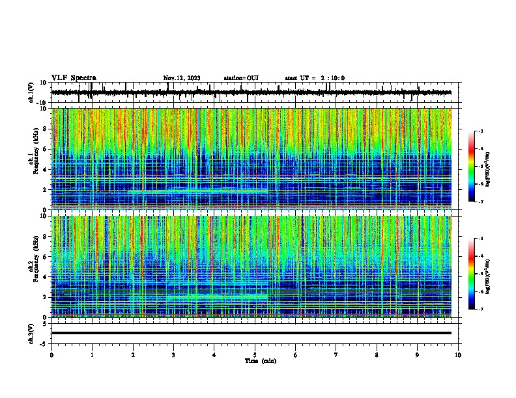Click the "VLF Spectra" plot title
The height and width of the screenshot is (398, 516).
[74, 78]
